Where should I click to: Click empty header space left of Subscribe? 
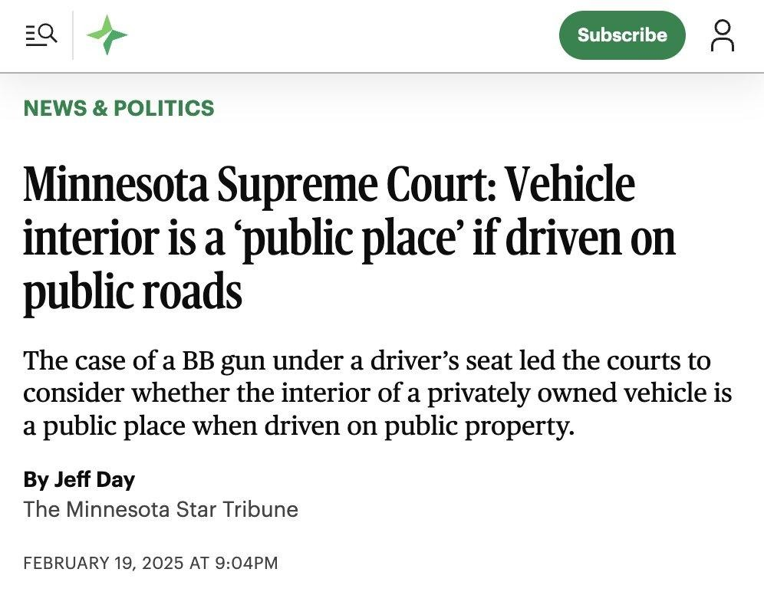(x=345, y=35)
